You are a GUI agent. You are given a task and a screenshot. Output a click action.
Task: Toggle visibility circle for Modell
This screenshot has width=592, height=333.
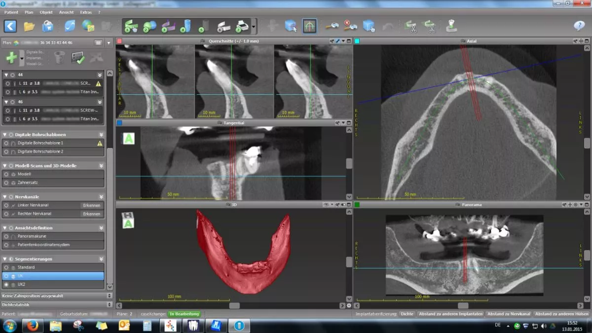pos(6,174)
